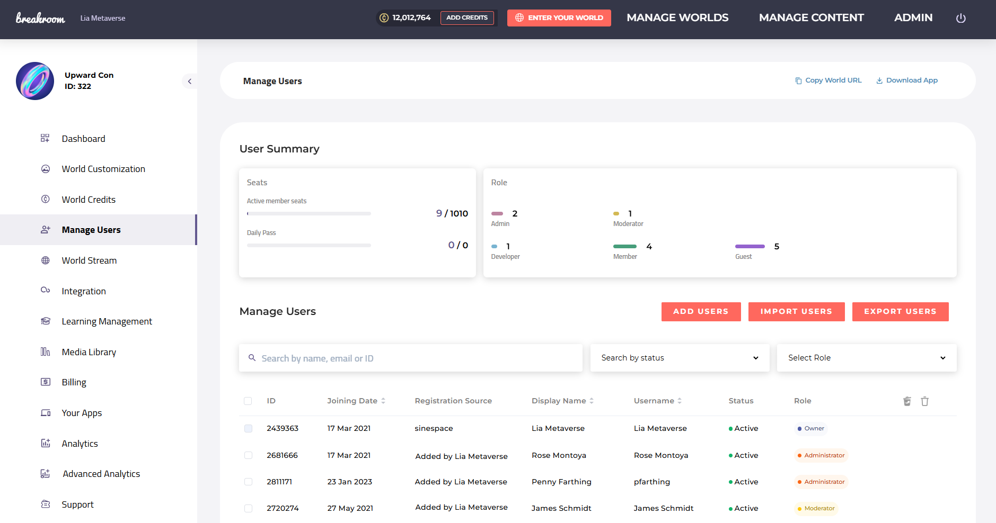
Task: Click the delete users trash outline icon
Action: pyautogui.click(x=924, y=401)
